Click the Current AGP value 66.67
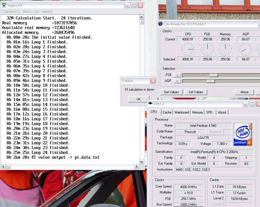 coord(245,39)
